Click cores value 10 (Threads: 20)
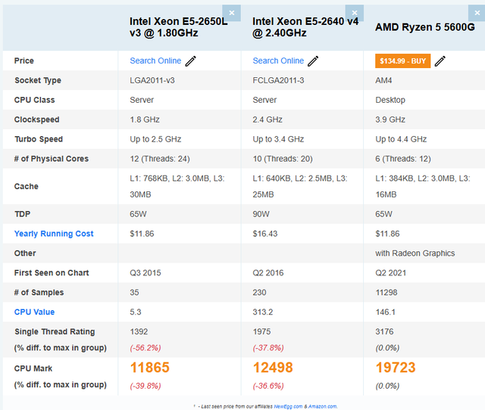This screenshot has width=485, height=410. tap(283, 159)
